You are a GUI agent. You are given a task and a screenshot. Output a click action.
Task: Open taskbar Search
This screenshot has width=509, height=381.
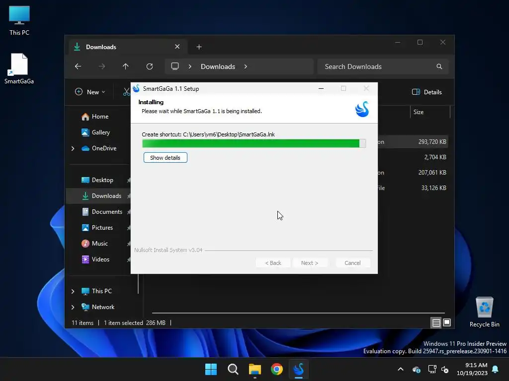pyautogui.click(x=233, y=369)
